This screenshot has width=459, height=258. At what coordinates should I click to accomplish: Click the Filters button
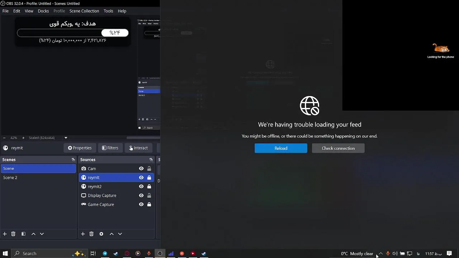110,148
